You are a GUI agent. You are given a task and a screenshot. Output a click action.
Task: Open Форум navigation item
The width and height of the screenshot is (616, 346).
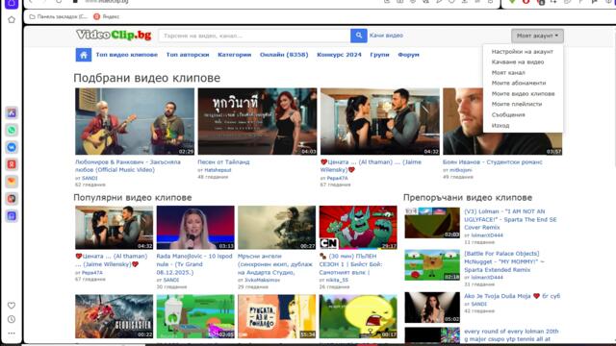(x=408, y=55)
